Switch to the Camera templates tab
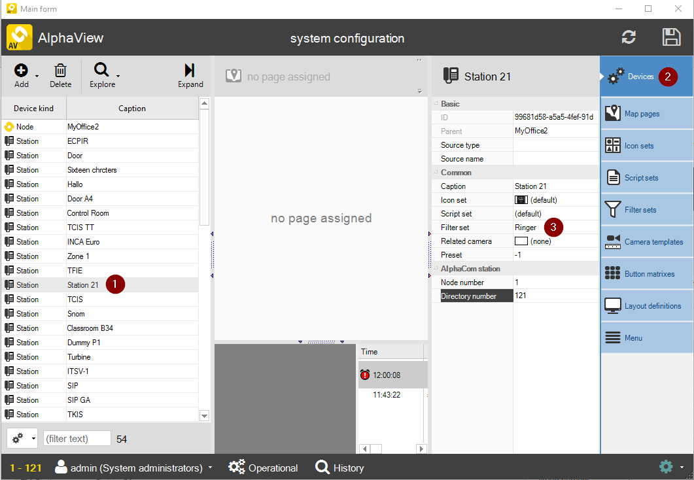694x480 pixels. [646, 242]
